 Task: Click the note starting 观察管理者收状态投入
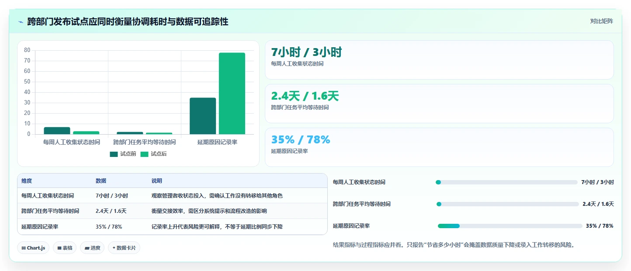click(217, 196)
